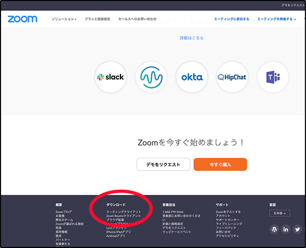
Task: Select the Okta integration logo
Action: click(192, 77)
